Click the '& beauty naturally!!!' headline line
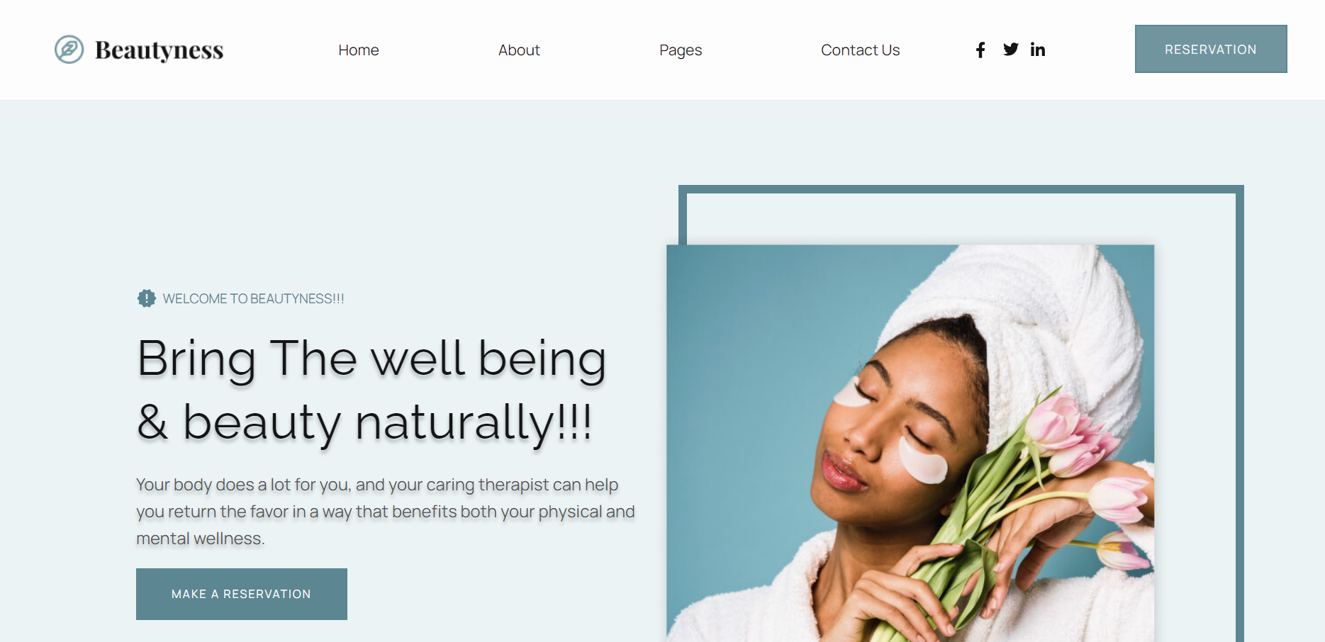Image resolution: width=1325 pixels, height=642 pixels. [364, 423]
